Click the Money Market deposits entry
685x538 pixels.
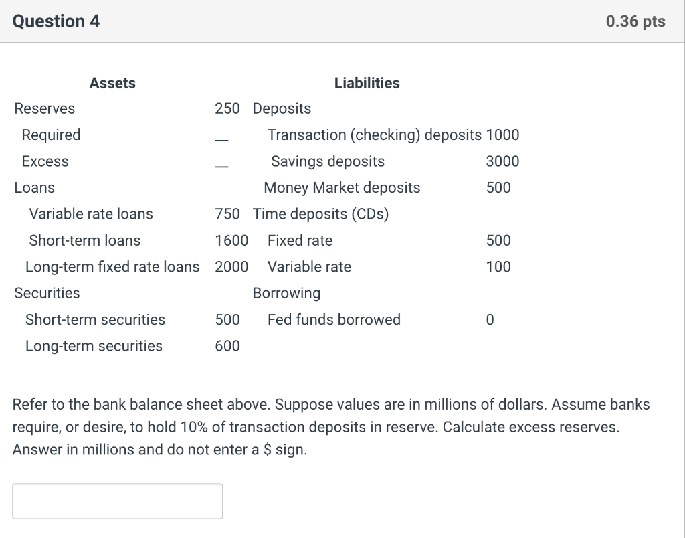click(342, 188)
